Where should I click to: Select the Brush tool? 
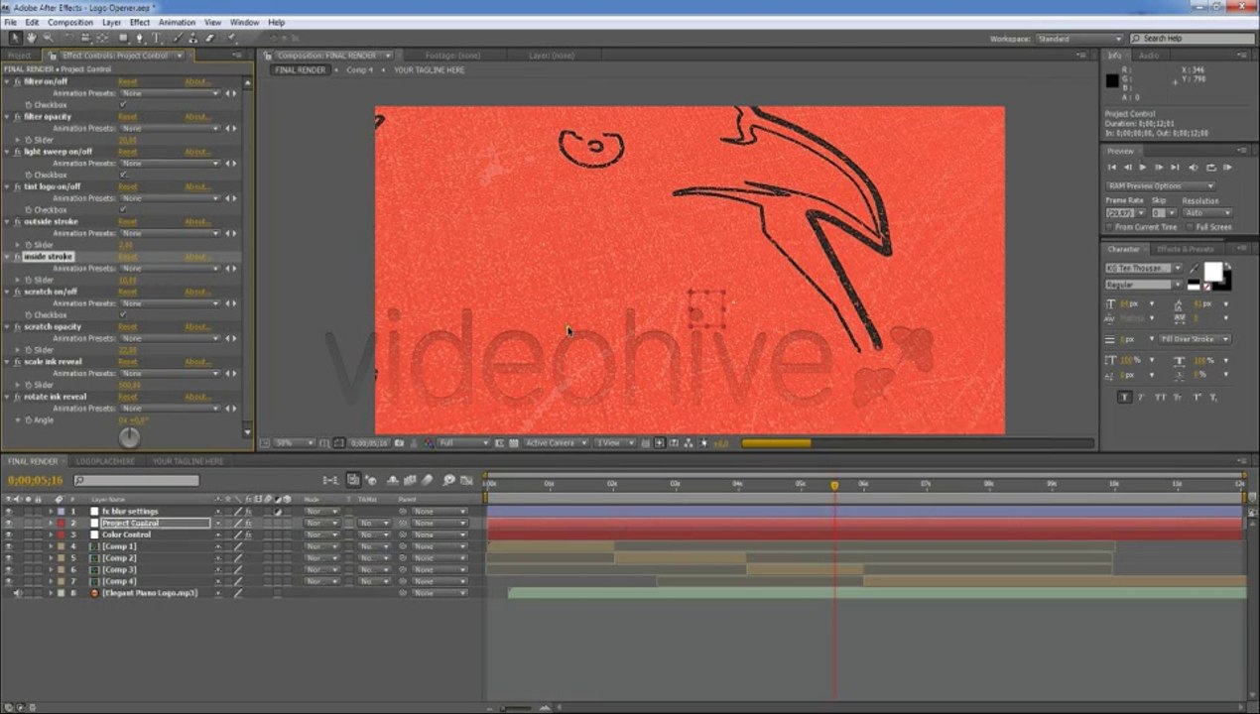[x=180, y=38]
